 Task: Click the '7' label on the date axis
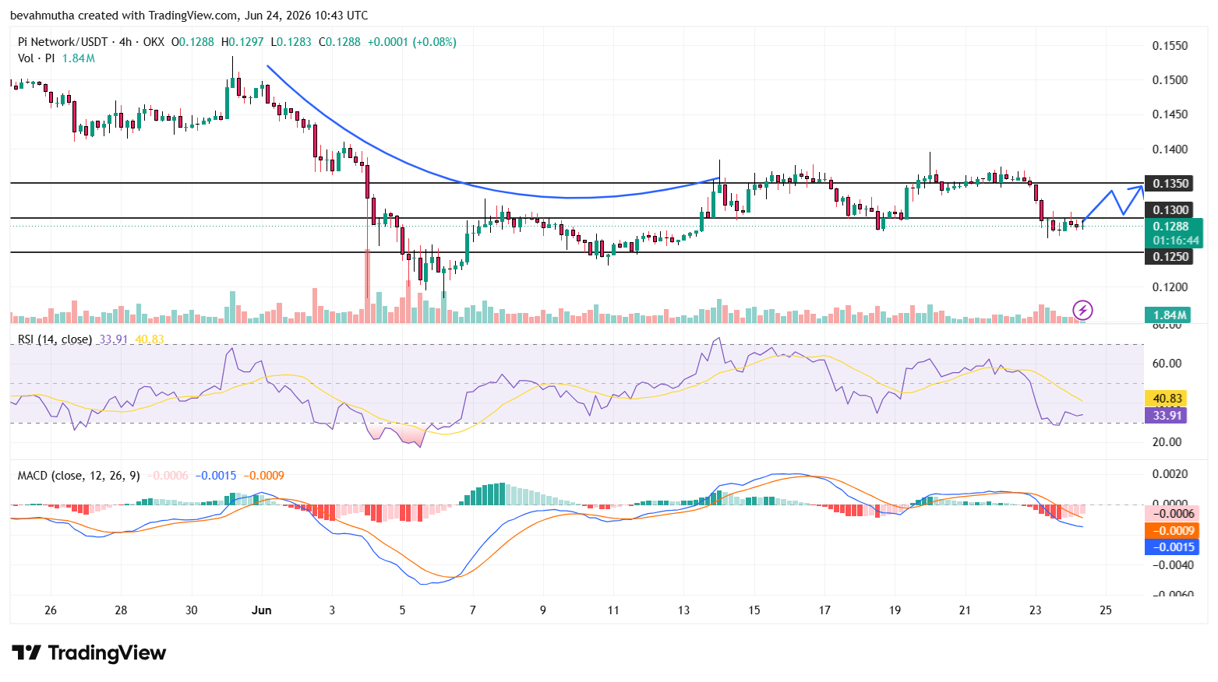click(473, 610)
